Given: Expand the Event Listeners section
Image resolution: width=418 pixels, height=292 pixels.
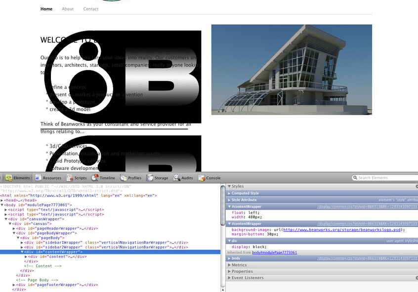Looking at the screenshot, I should coord(229,278).
